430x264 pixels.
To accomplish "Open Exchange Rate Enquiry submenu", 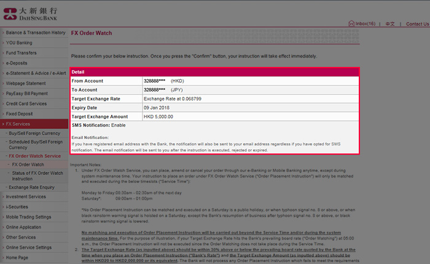I will (x=31, y=187).
